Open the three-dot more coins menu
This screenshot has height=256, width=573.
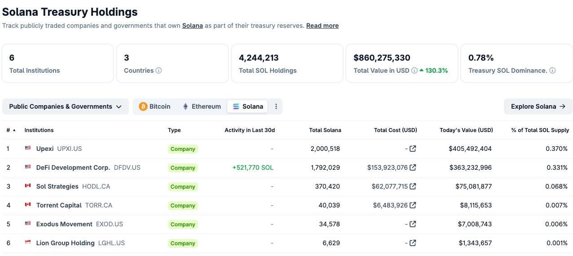coord(276,106)
